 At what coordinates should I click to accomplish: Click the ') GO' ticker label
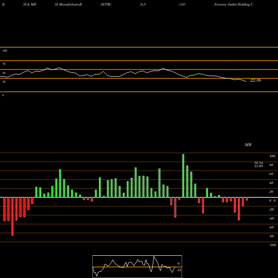[182, 4]
